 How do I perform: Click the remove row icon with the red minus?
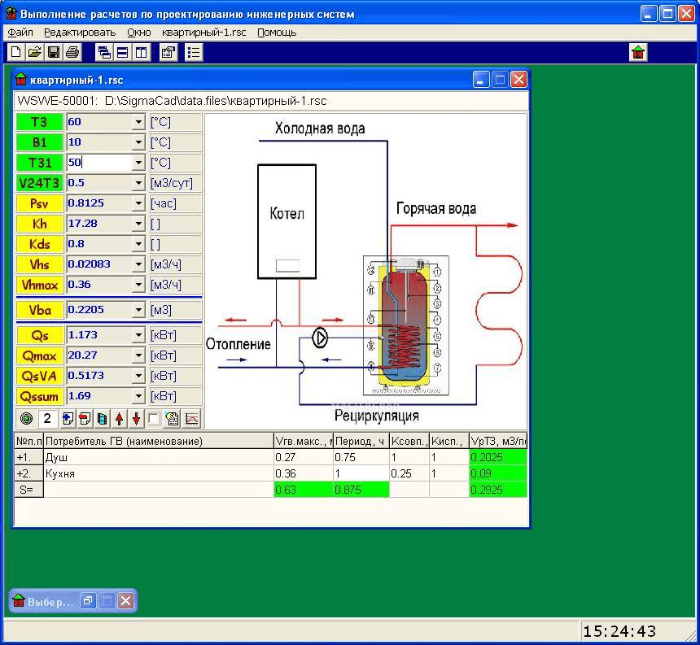(85, 419)
